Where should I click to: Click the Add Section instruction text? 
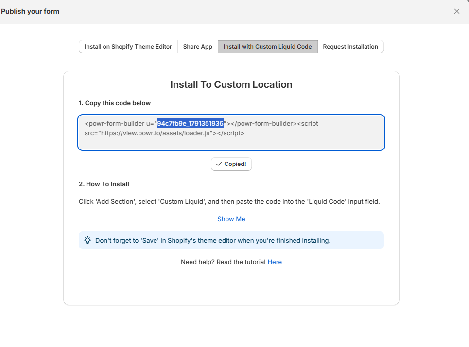[229, 202]
